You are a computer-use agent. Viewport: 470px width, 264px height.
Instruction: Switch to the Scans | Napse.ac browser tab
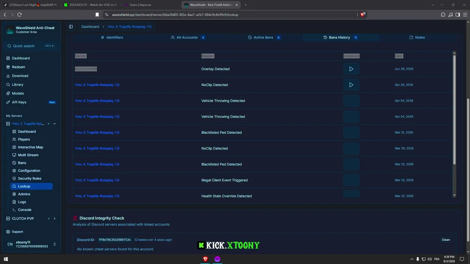[150, 5]
